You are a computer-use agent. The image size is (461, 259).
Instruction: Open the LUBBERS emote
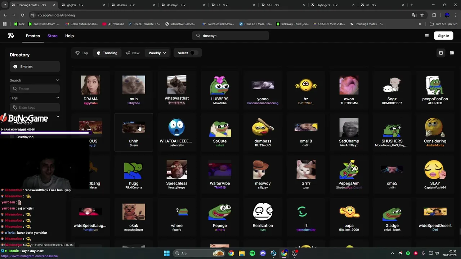click(220, 90)
